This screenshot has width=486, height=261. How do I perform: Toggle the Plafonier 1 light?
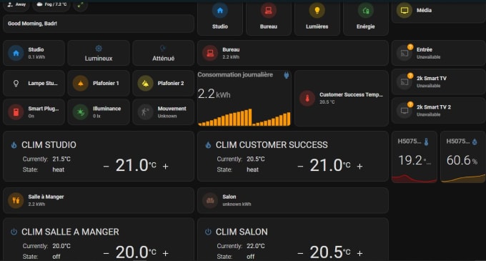click(99, 83)
